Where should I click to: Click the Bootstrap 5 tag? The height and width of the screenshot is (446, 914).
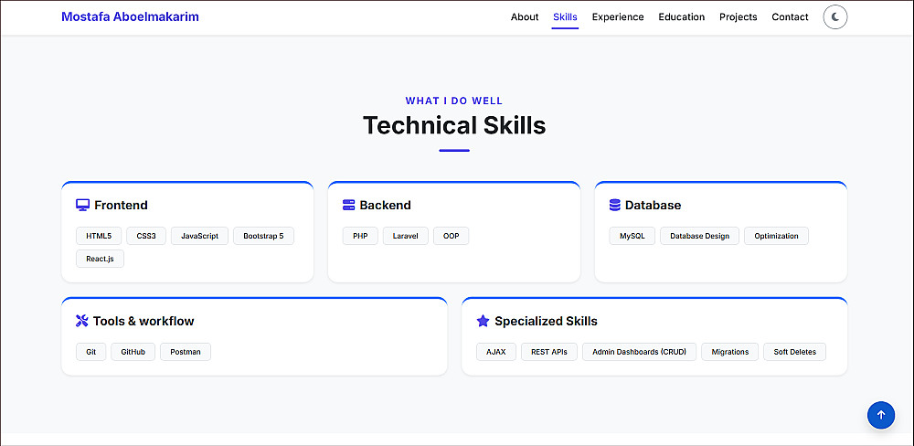263,236
